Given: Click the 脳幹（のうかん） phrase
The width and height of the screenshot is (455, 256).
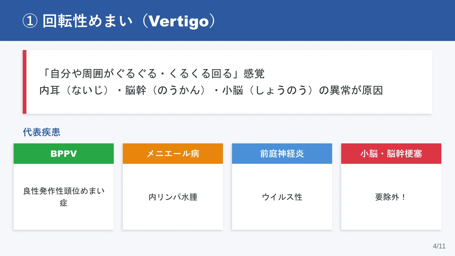Looking at the screenshot, I should 166,90.
